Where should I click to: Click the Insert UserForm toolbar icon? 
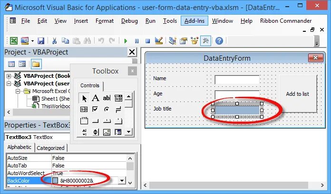click(x=25, y=40)
